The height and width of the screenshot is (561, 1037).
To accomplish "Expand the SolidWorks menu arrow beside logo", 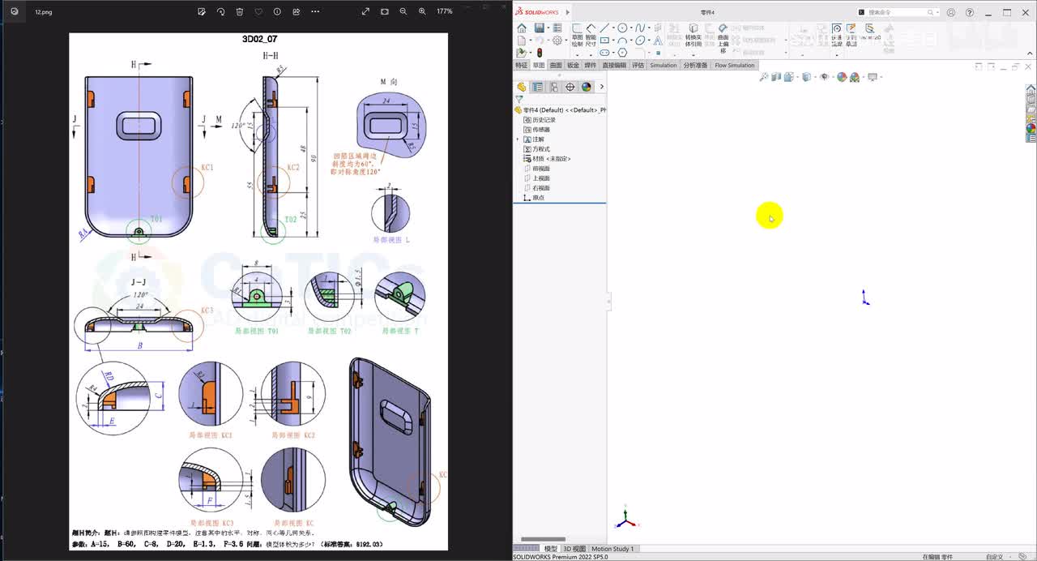I will [x=568, y=12].
